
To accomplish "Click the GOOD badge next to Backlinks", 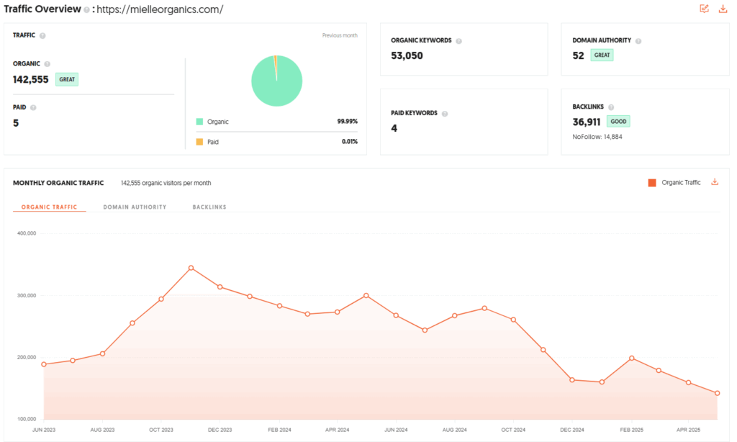I will (x=618, y=122).
